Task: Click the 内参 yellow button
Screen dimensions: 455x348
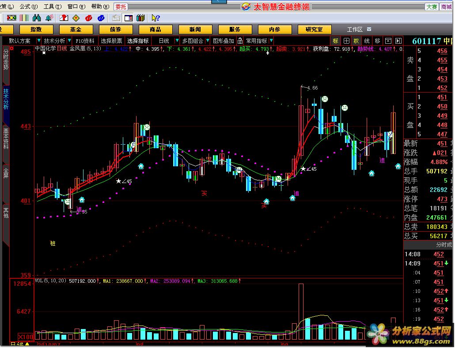Action: 275,29
